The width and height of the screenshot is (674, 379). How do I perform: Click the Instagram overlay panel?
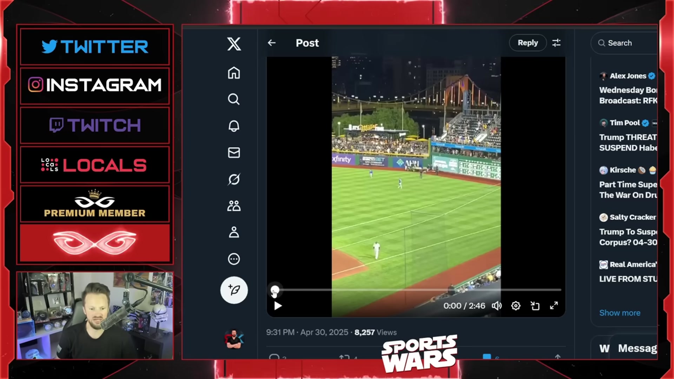[x=95, y=86]
